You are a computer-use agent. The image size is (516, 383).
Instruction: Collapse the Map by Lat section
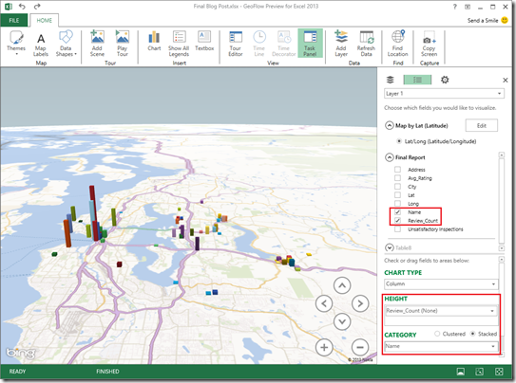click(390, 126)
